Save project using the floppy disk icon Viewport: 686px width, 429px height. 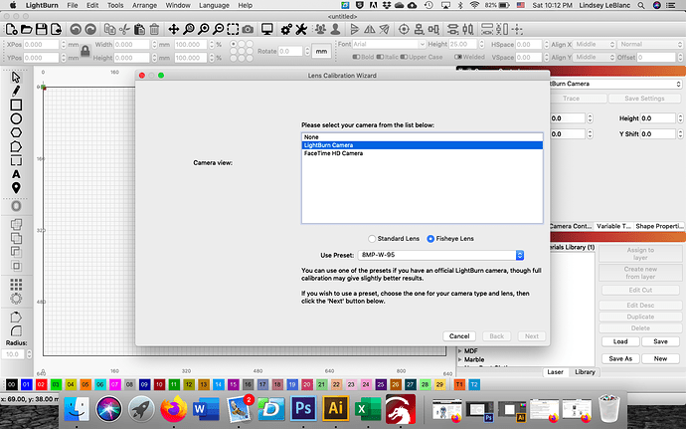(x=41, y=29)
